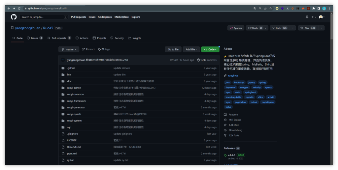
Task: Open the Insights tab
Action: (x=135, y=38)
